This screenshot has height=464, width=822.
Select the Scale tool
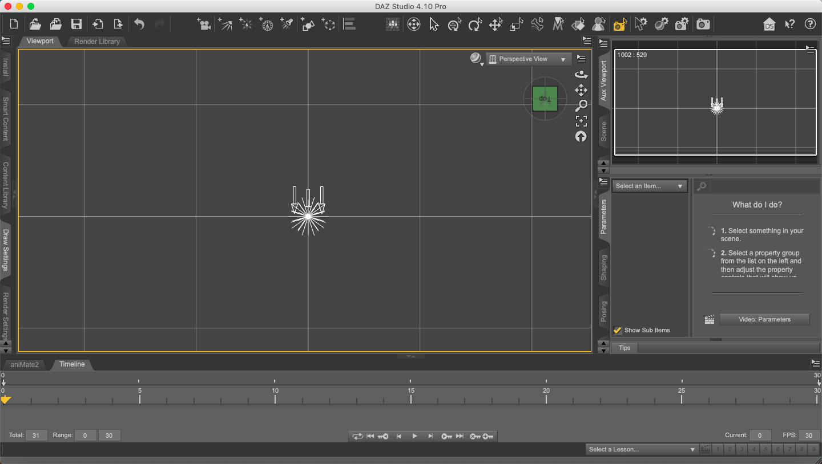[516, 24]
